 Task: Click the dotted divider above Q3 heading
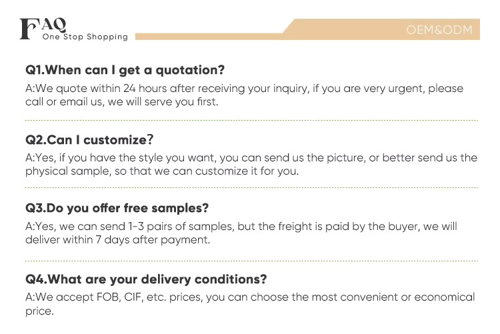(251, 189)
